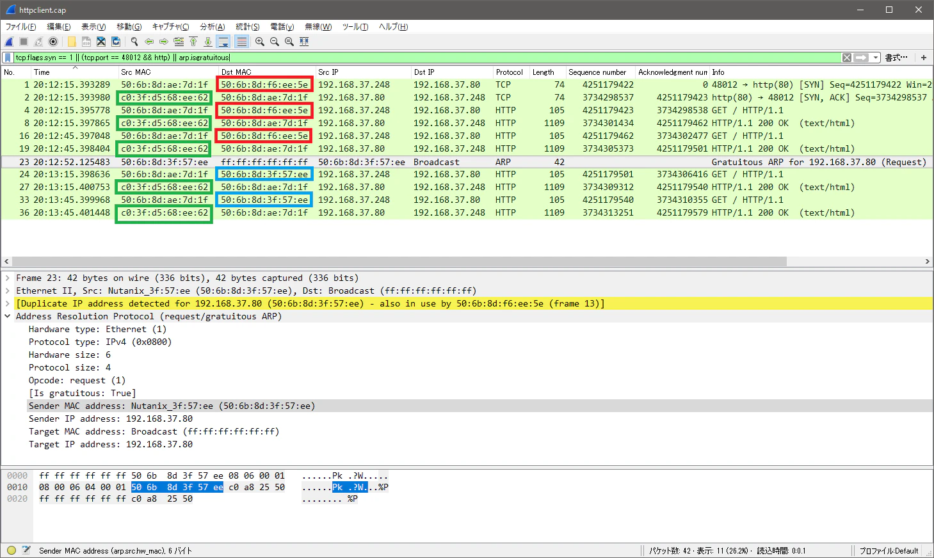This screenshot has width=934, height=558.
Task: Find a packet with the magnifier
Action: tap(134, 42)
